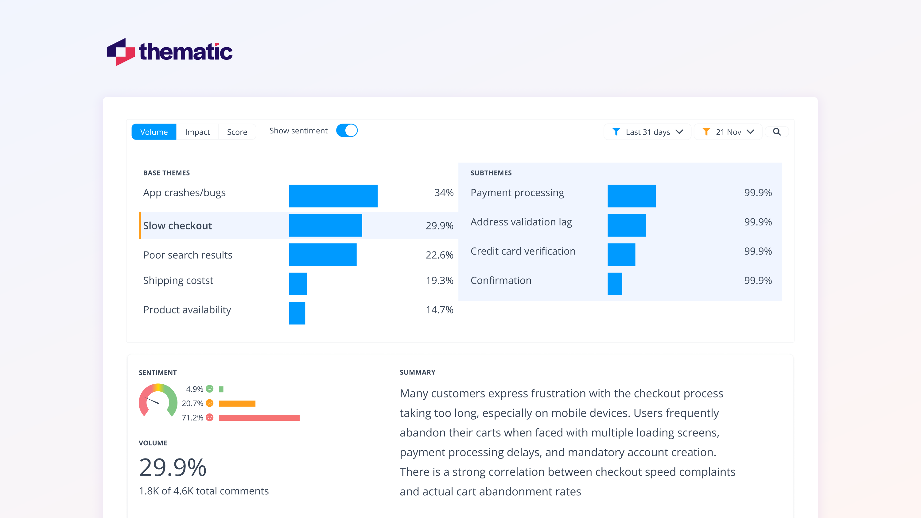The width and height of the screenshot is (921, 518).
Task: Click the Credit card verification subtheme bar
Action: click(622, 254)
